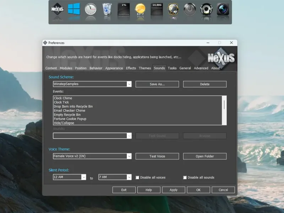Enable Disable all voices checkbox

coord(137,177)
